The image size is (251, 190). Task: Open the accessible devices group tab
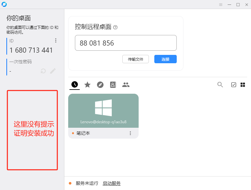coord(126,85)
